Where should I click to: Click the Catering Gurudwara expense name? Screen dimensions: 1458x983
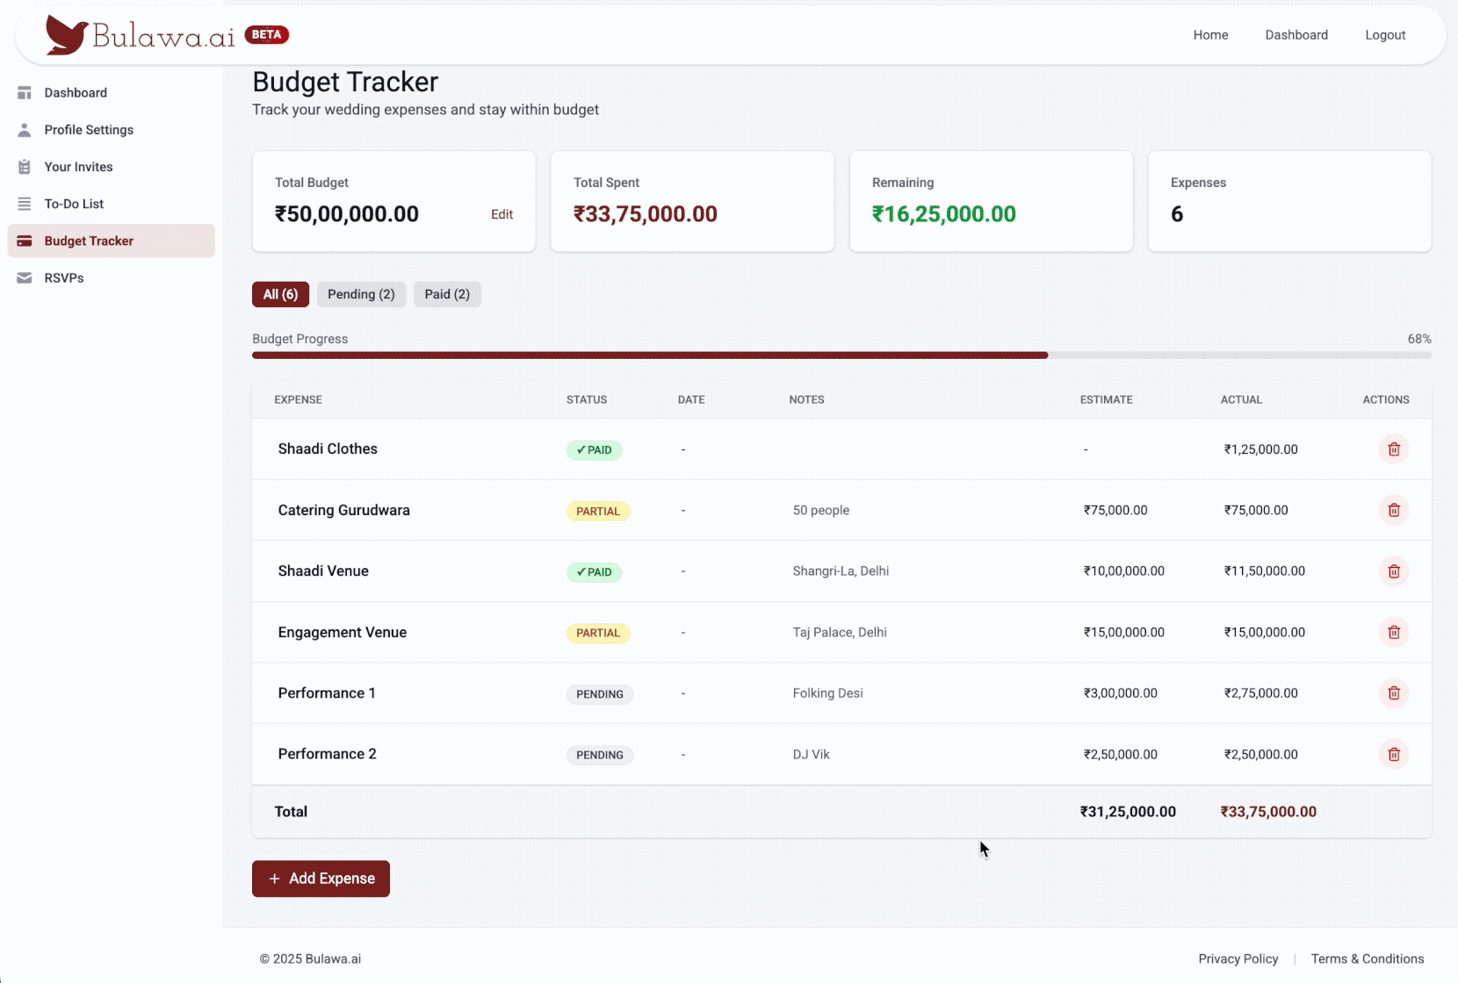click(343, 510)
